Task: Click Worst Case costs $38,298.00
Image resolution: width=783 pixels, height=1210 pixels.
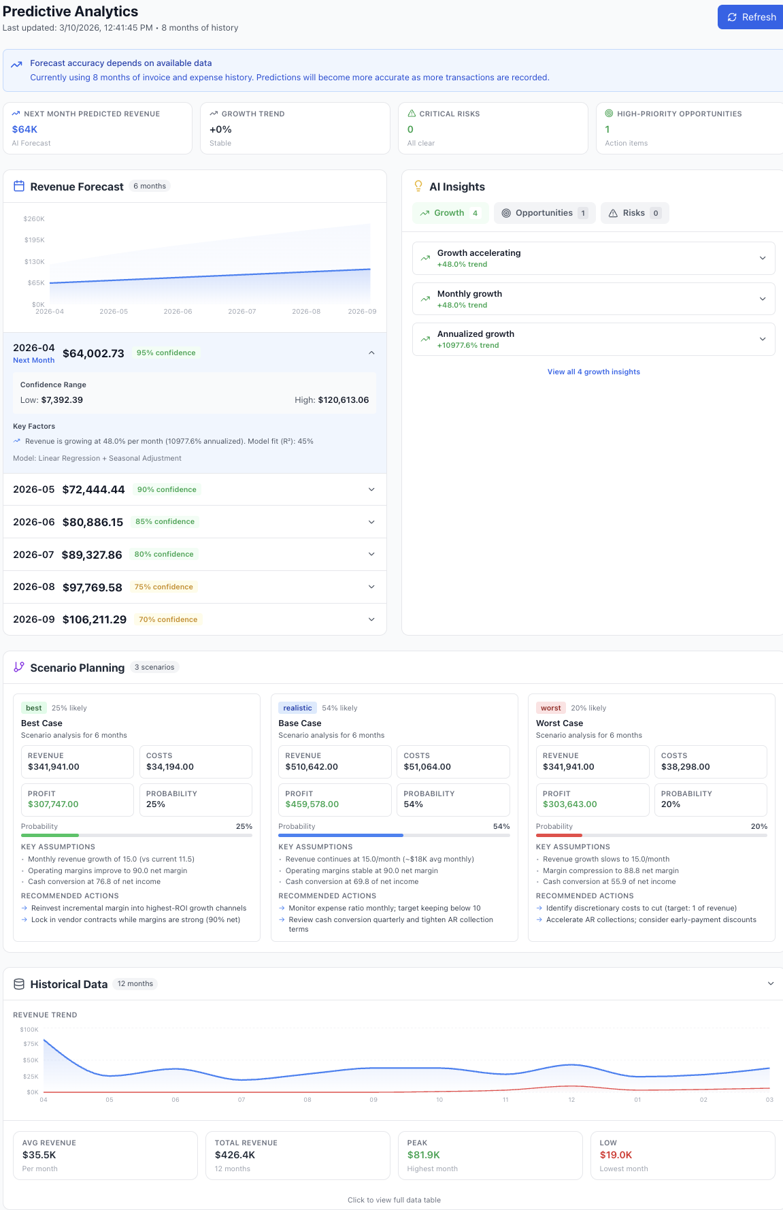Action: (x=686, y=766)
